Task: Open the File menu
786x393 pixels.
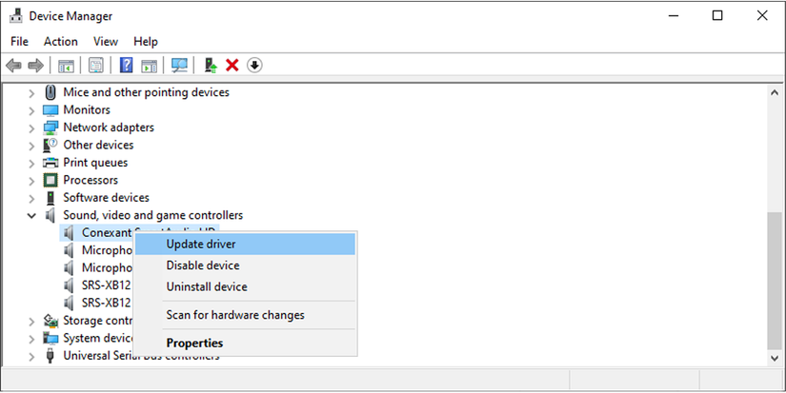Action: click(x=20, y=42)
